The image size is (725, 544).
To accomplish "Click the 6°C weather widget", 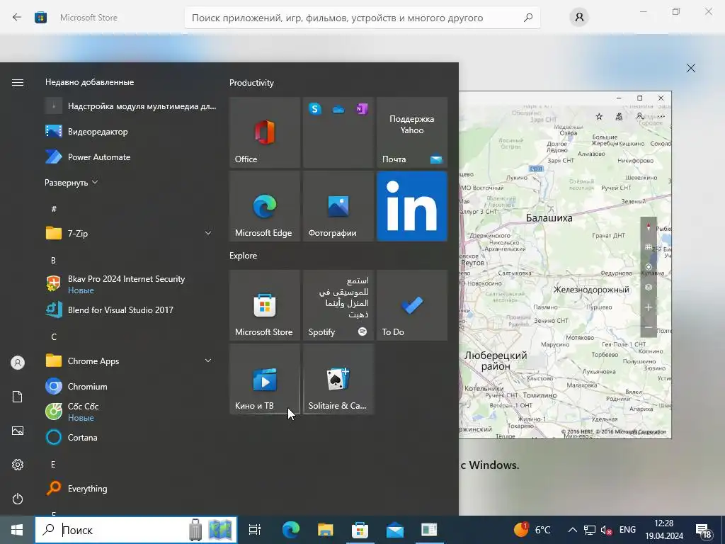I will [532, 530].
